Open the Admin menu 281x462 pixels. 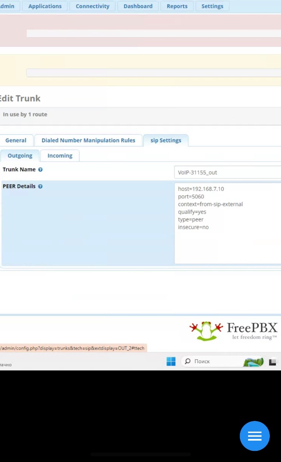[9, 6]
